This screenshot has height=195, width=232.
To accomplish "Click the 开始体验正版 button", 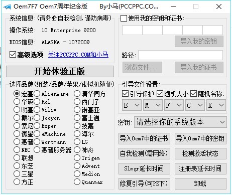I will point(60,71).
